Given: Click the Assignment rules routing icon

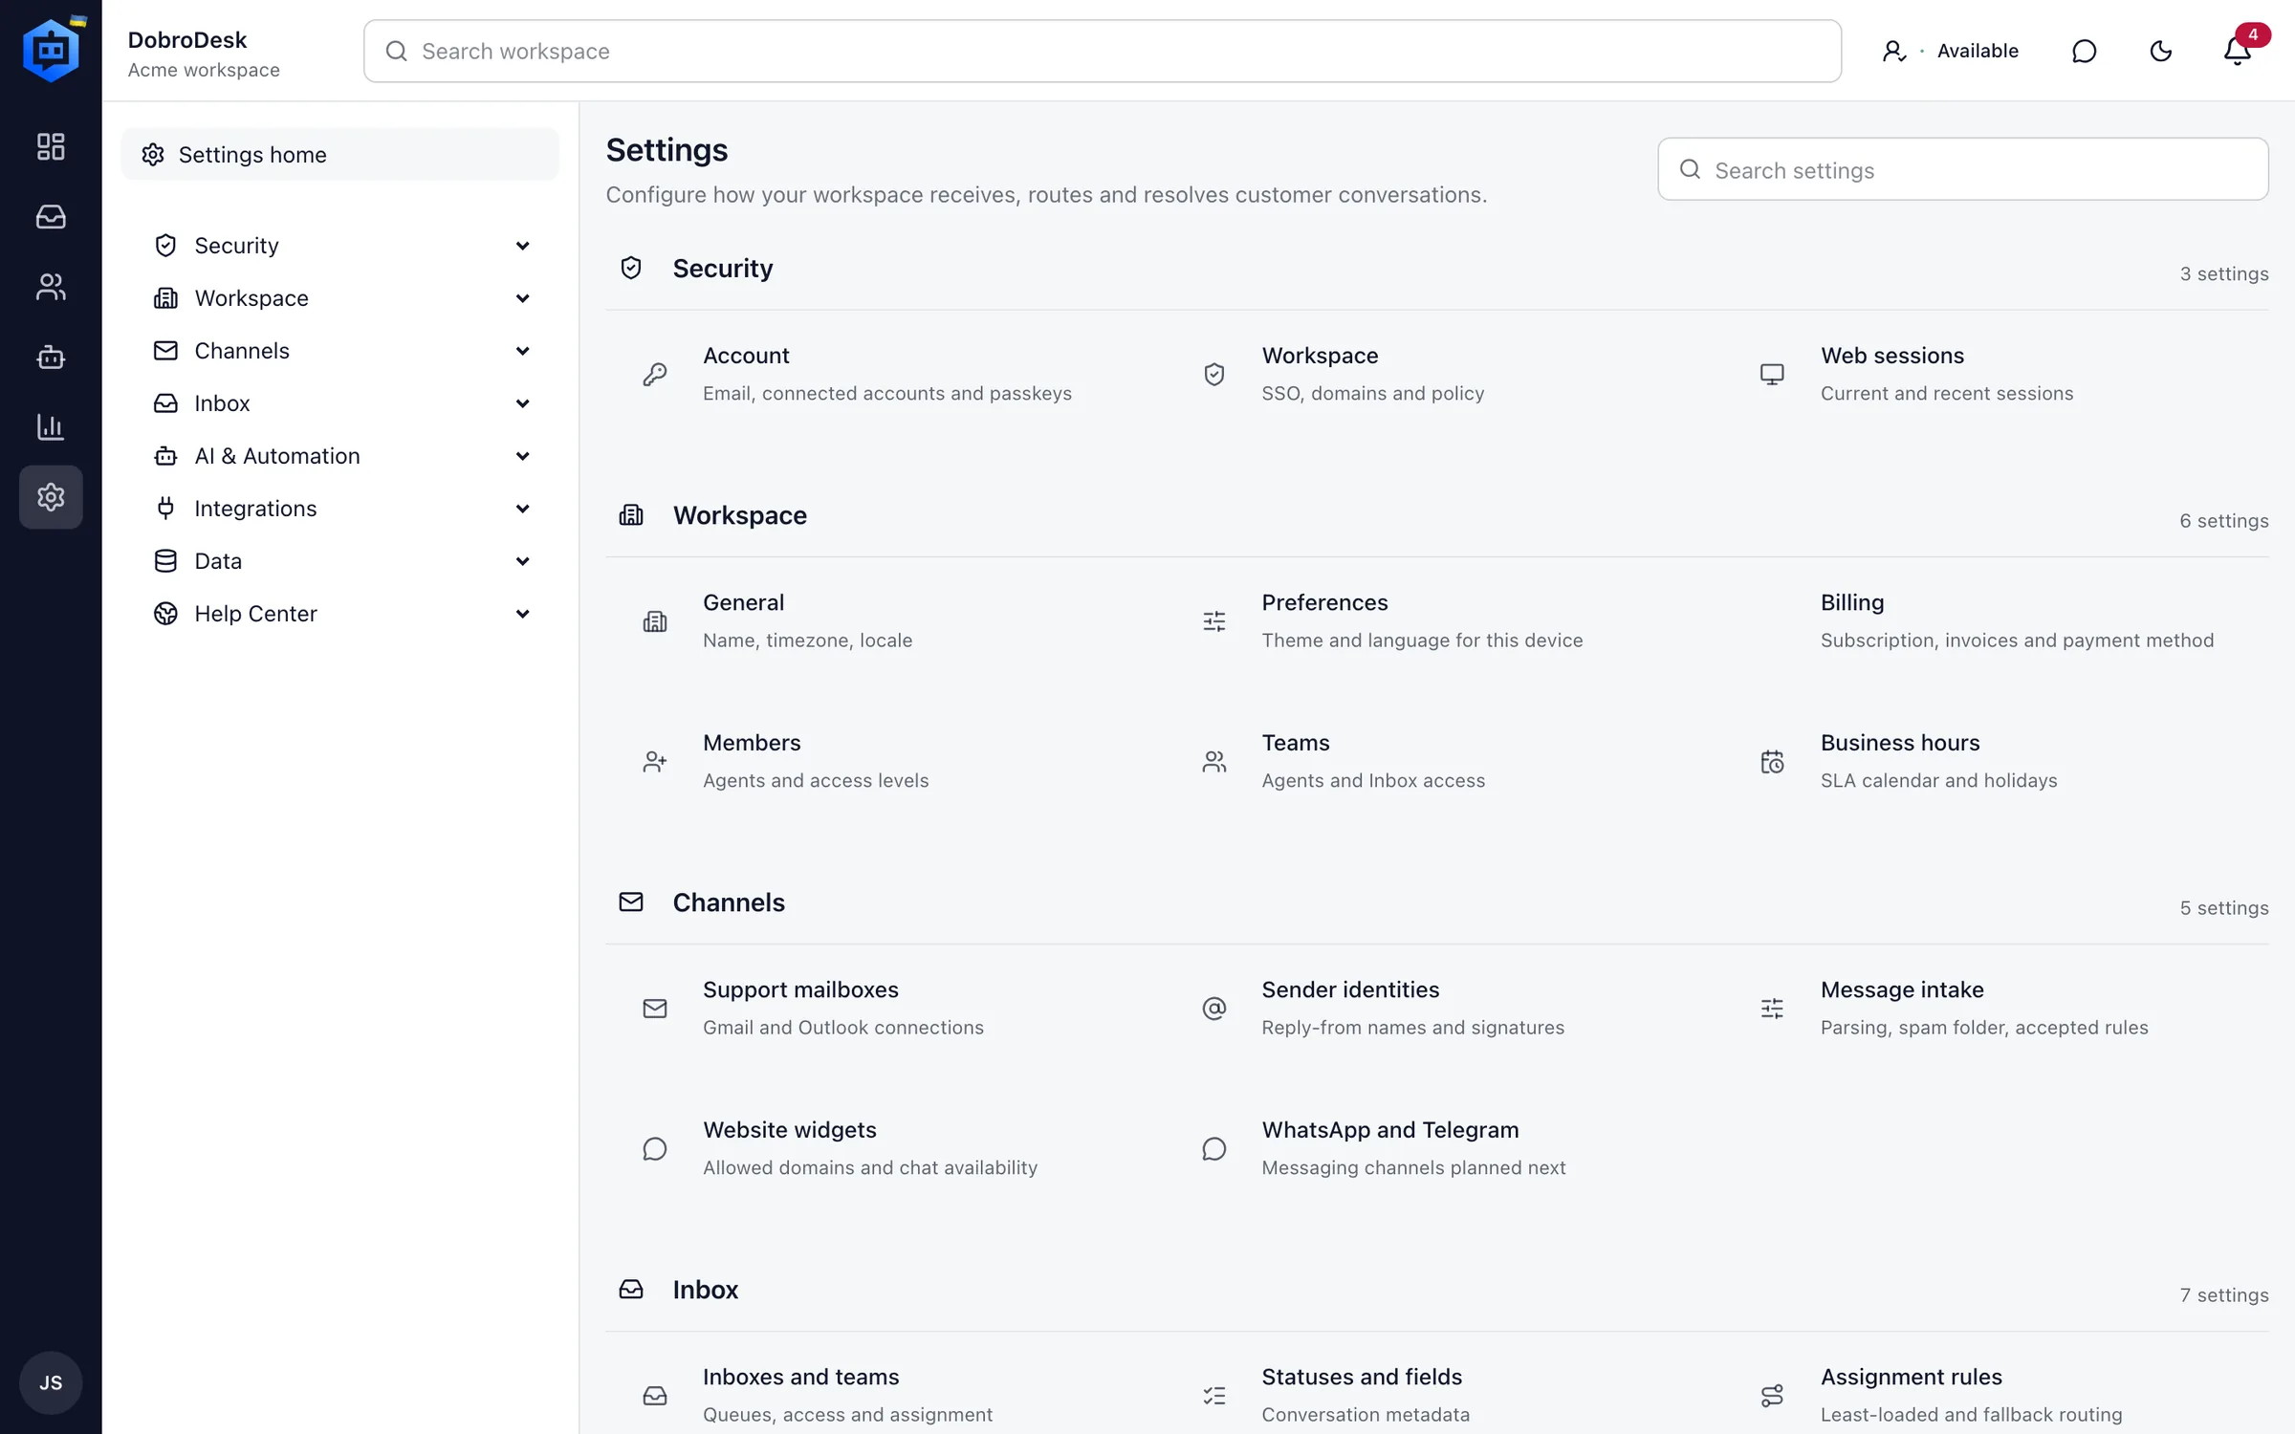Looking at the screenshot, I should point(1772,1396).
